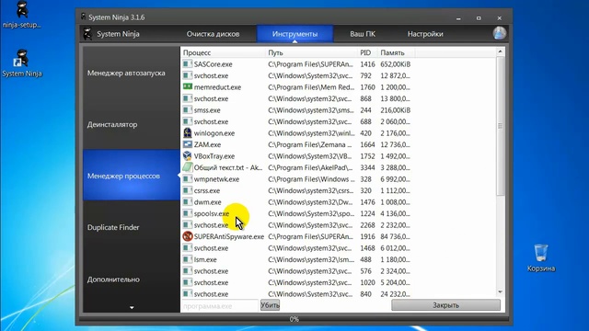
Task: Click the System Ninja logo in header
Action: coord(87,34)
